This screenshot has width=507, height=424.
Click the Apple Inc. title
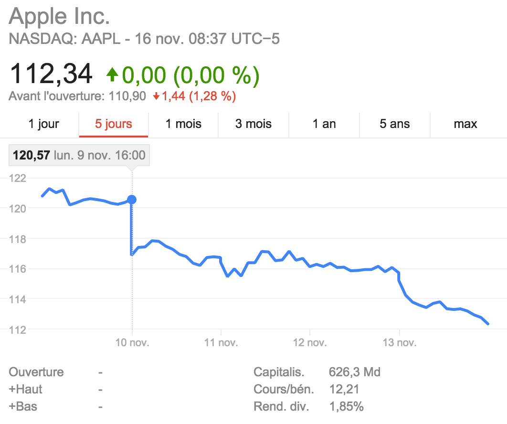(59, 17)
